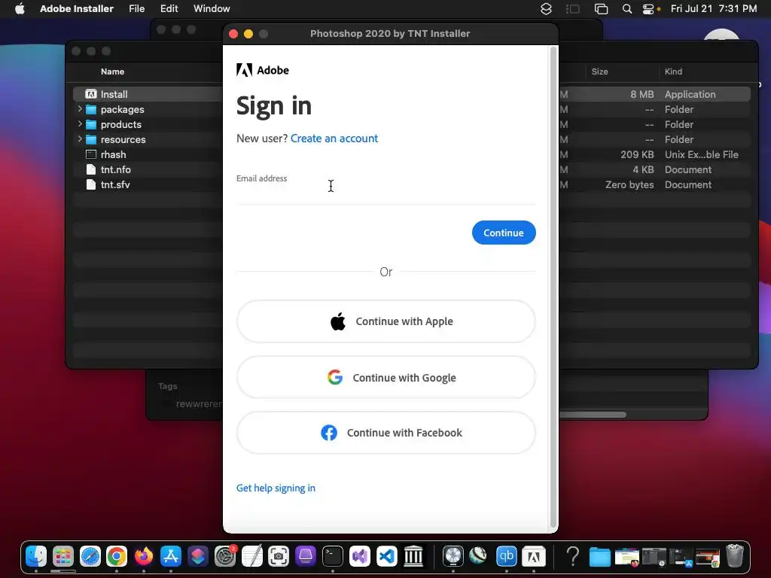Open Terminal from the dock
This screenshot has width=771, height=578.
pos(333,556)
